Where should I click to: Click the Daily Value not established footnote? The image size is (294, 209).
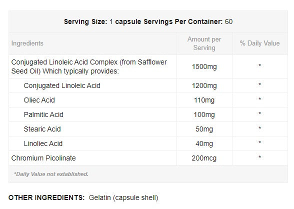[x=51, y=174]
